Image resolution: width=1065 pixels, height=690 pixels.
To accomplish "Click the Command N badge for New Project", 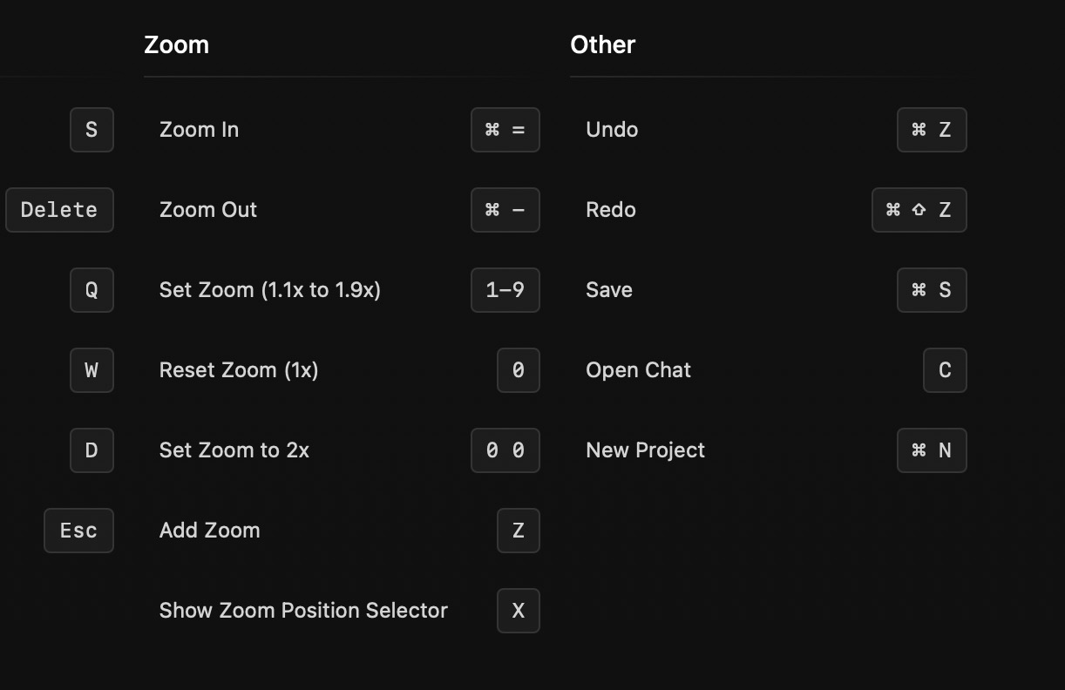I will pyautogui.click(x=932, y=450).
